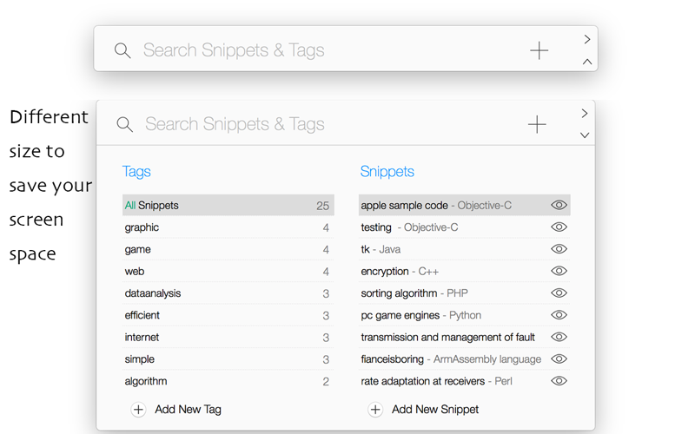695x434 pixels.
Task: Toggle eye icon for encryption C++ snippet
Action: click(x=559, y=271)
